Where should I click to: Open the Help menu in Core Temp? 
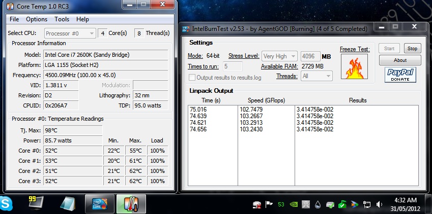point(82,19)
